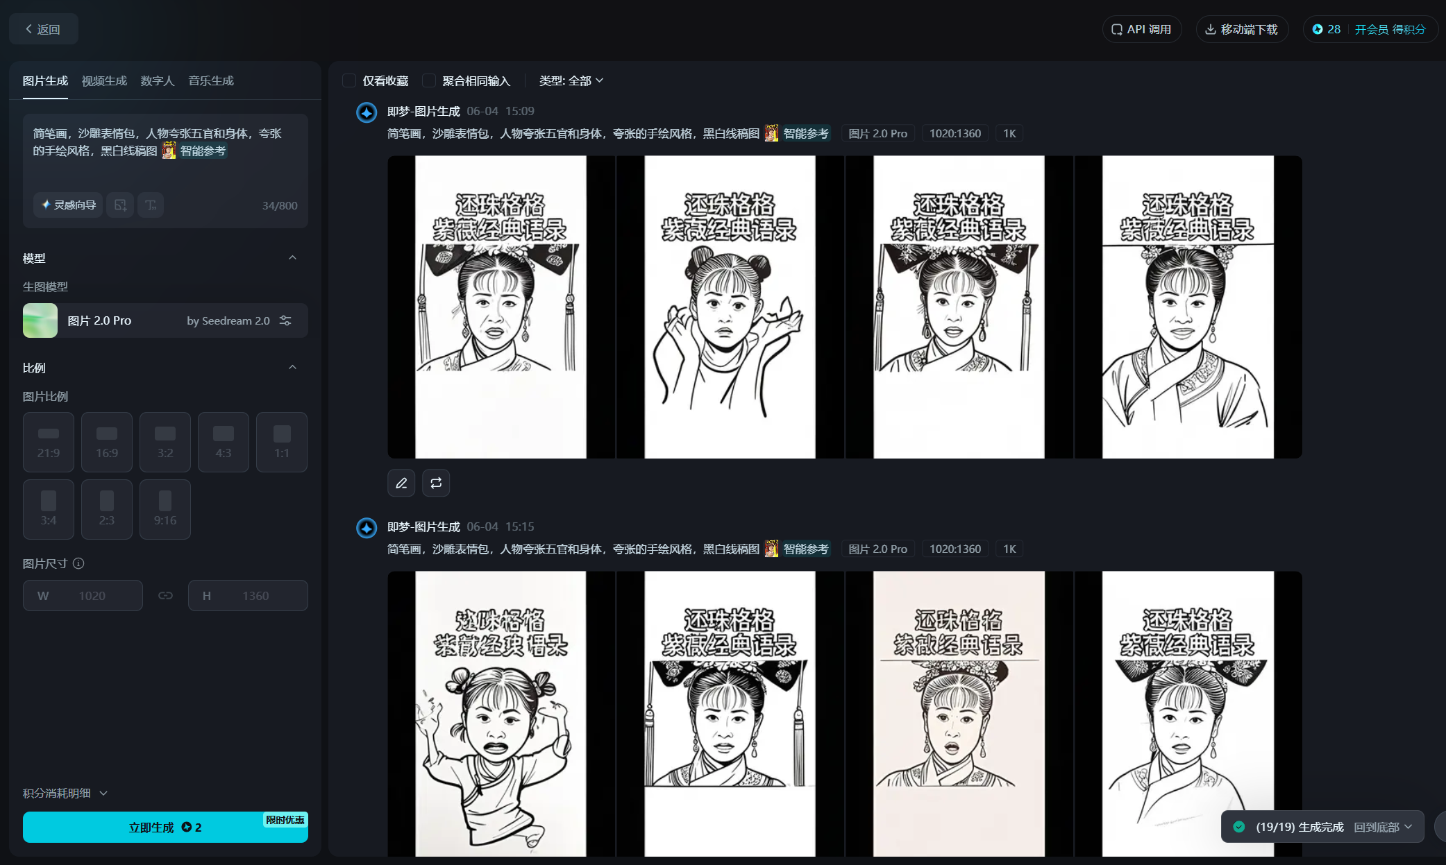Click the text effect icon in prompt box
Screen dimensions: 1446x865
point(151,205)
